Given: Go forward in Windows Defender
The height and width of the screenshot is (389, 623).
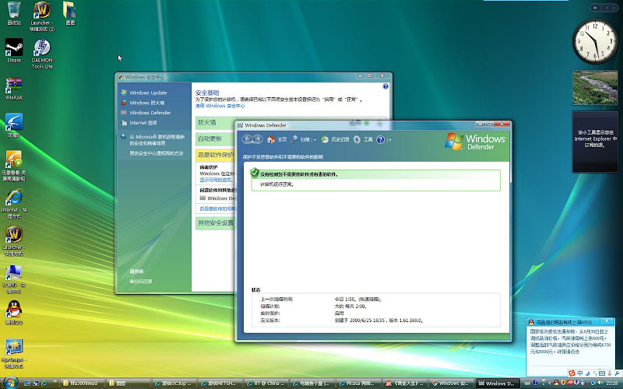Looking at the screenshot, I should click(258, 139).
